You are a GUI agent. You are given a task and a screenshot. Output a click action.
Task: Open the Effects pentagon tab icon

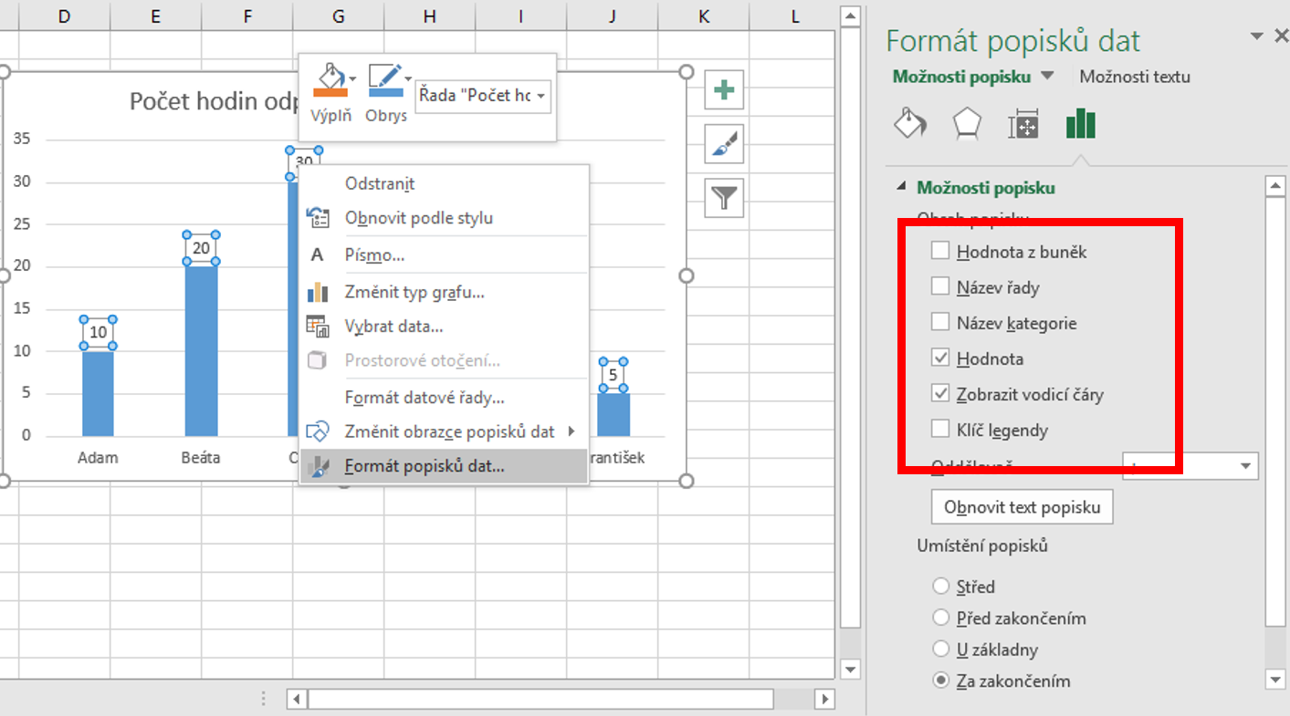pyautogui.click(x=967, y=123)
